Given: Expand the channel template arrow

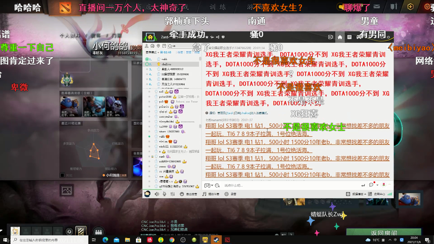Looking at the screenshot, I should (x=365, y=194).
